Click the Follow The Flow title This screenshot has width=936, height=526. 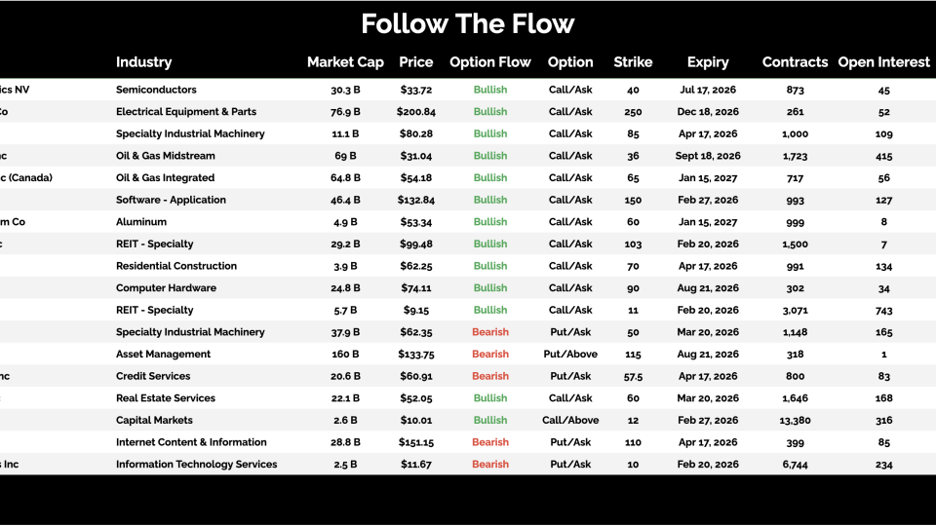coord(468,23)
